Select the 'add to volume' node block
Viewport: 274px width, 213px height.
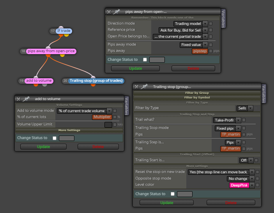(x=39, y=81)
